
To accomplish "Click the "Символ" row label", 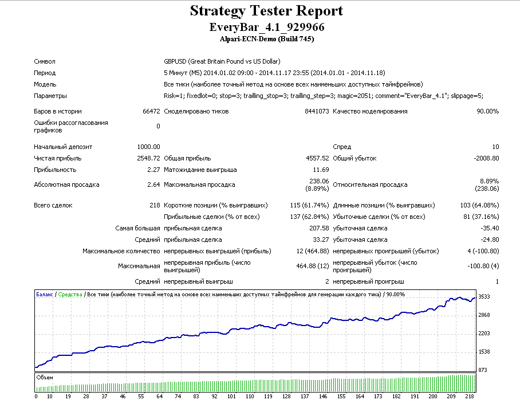I will click(x=45, y=61).
